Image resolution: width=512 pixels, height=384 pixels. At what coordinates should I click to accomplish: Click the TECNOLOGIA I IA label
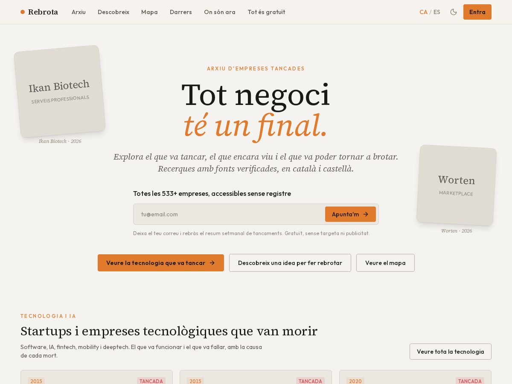click(x=48, y=316)
